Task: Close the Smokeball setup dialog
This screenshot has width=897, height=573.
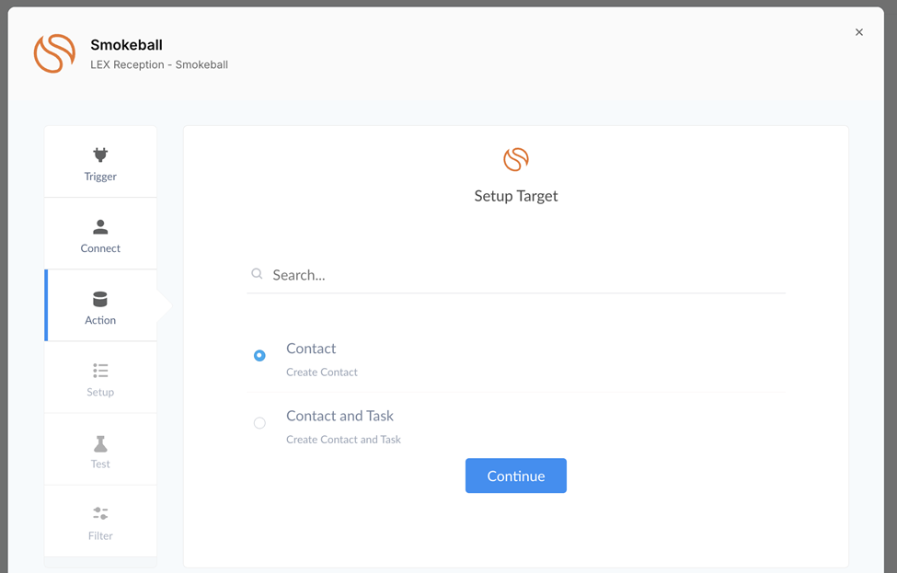Action: point(859,32)
